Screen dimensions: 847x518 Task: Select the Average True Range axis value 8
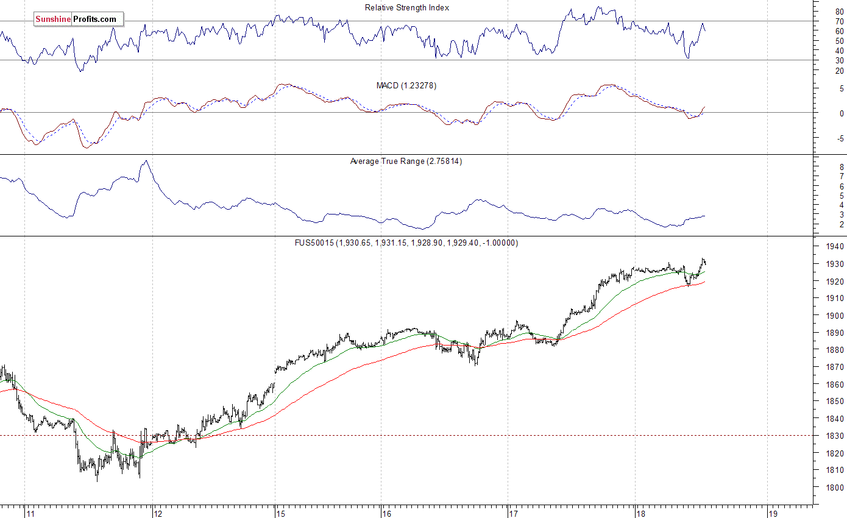[842, 167]
